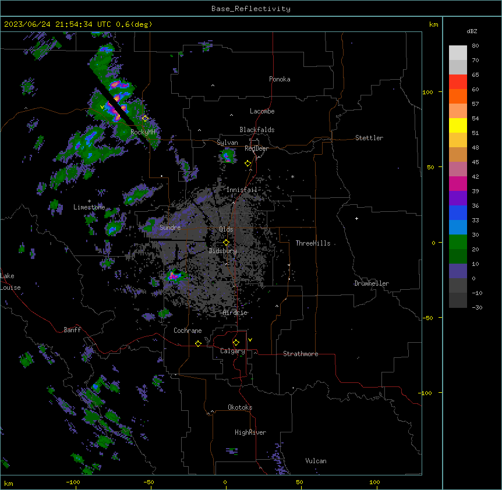Click the 80 value in dBZ legend

[x=475, y=46]
